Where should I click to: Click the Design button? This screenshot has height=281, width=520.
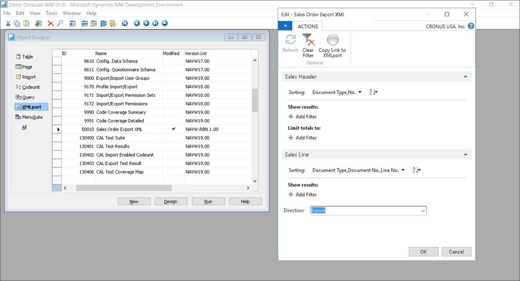(171, 201)
